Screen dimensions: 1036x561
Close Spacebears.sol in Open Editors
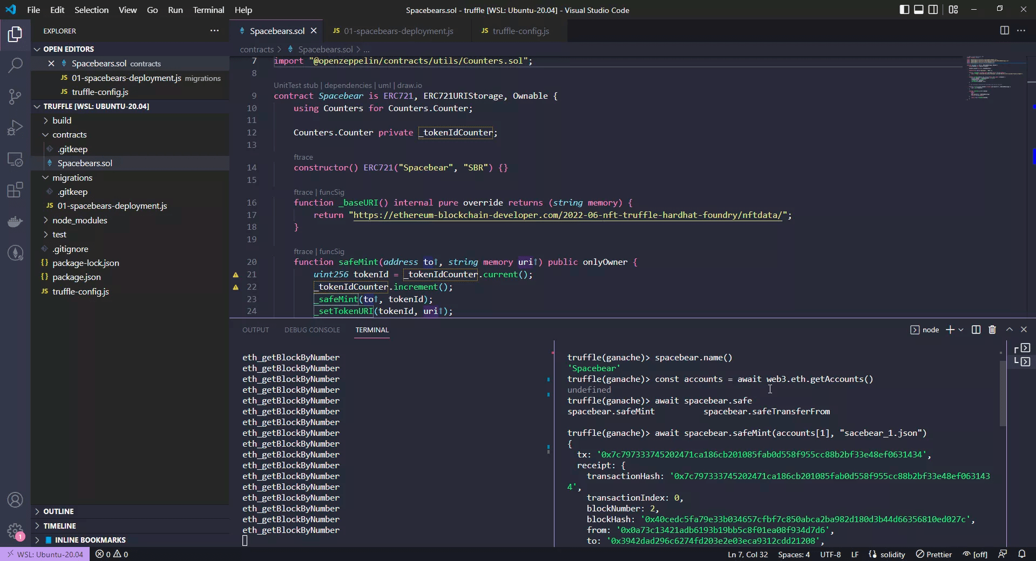point(51,63)
